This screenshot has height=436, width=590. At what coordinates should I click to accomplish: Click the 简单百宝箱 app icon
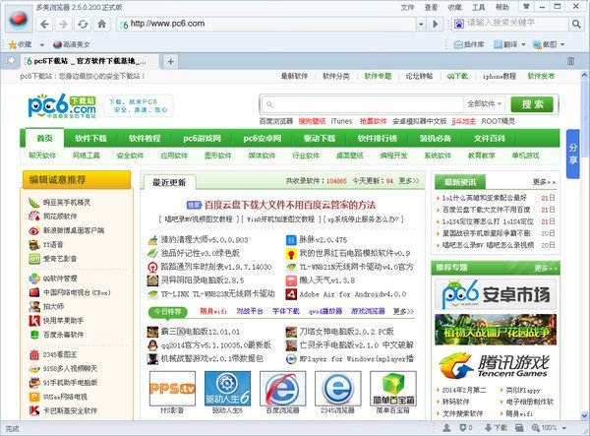click(392, 388)
